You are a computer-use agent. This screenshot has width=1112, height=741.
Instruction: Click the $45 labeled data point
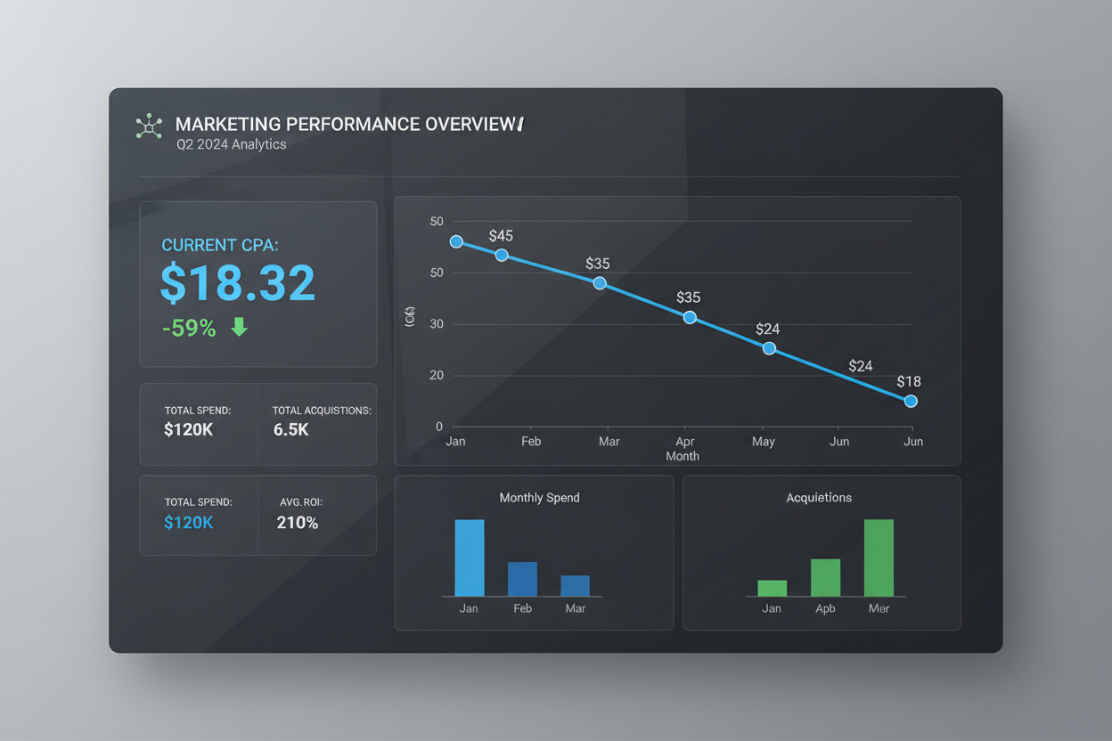pyautogui.click(x=502, y=256)
